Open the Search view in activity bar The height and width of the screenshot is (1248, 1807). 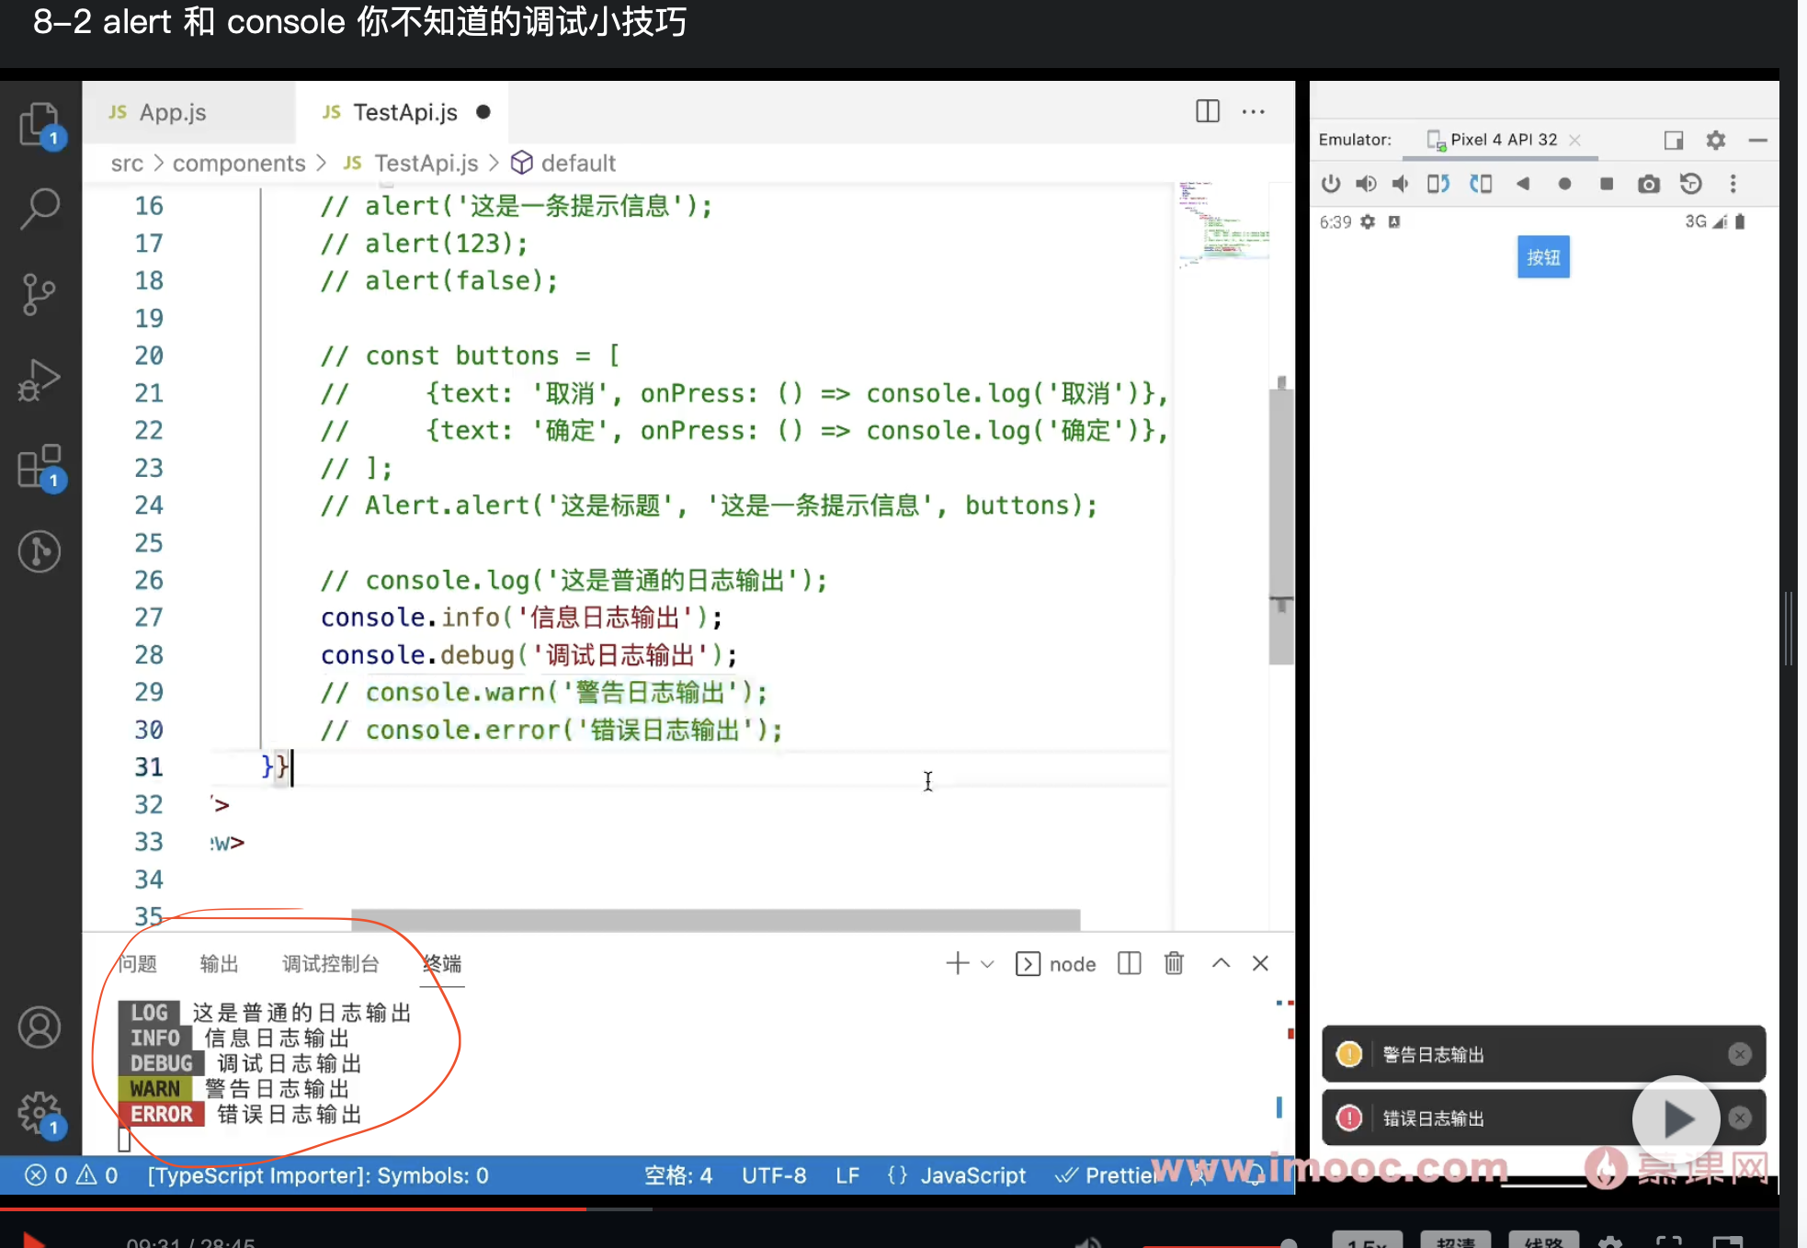coord(40,210)
